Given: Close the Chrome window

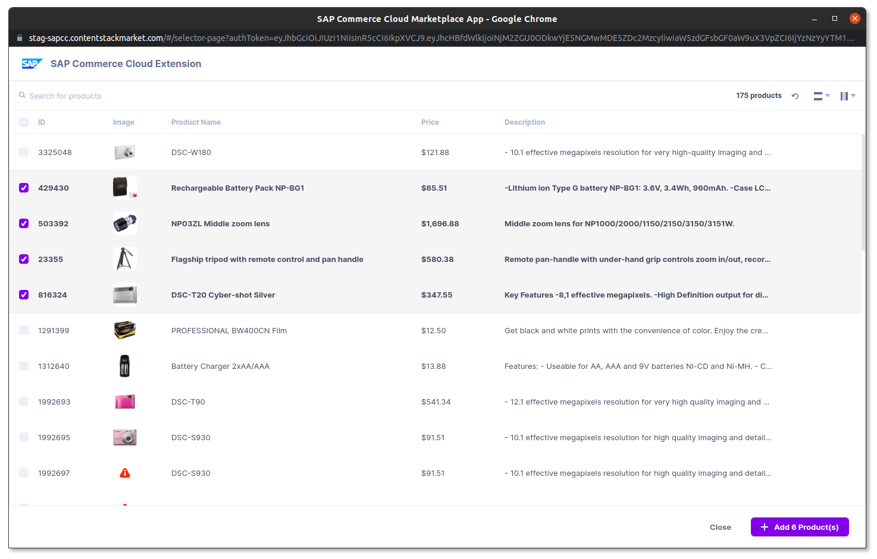Looking at the screenshot, I should pyautogui.click(x=855, y=18).
